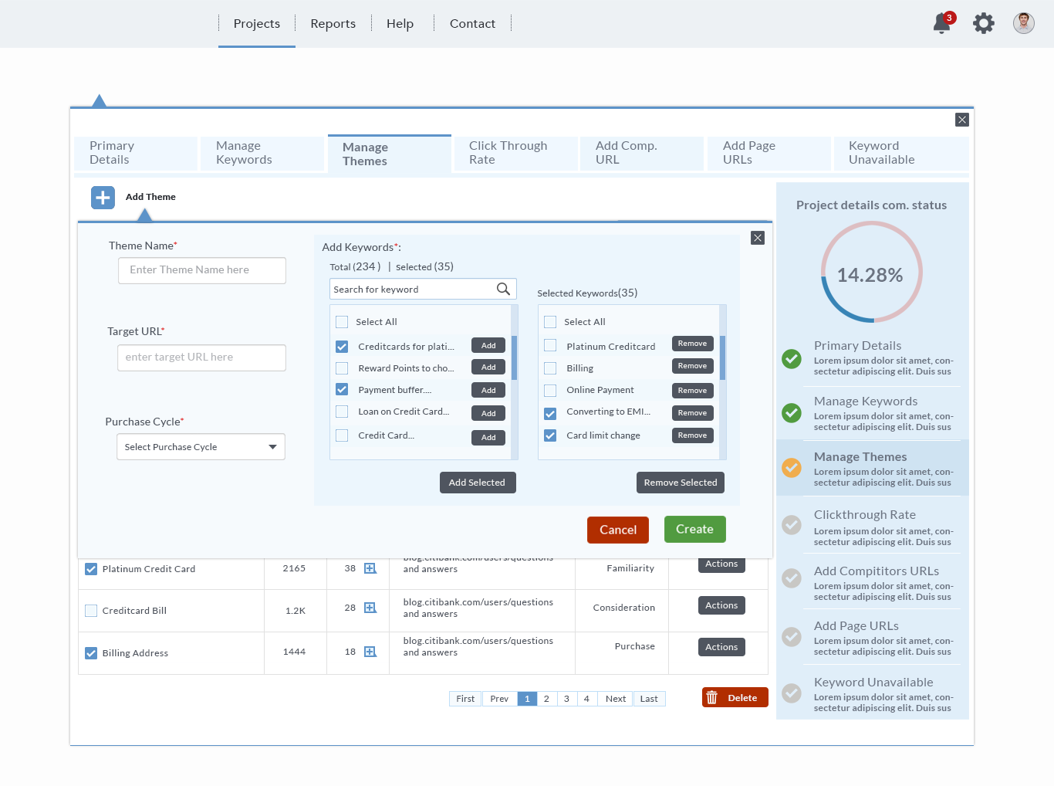This screenshot has height=786, width=1054.
Task: Click the Add Compititors URLs gray status icon
Action: [x=792, y=578]
